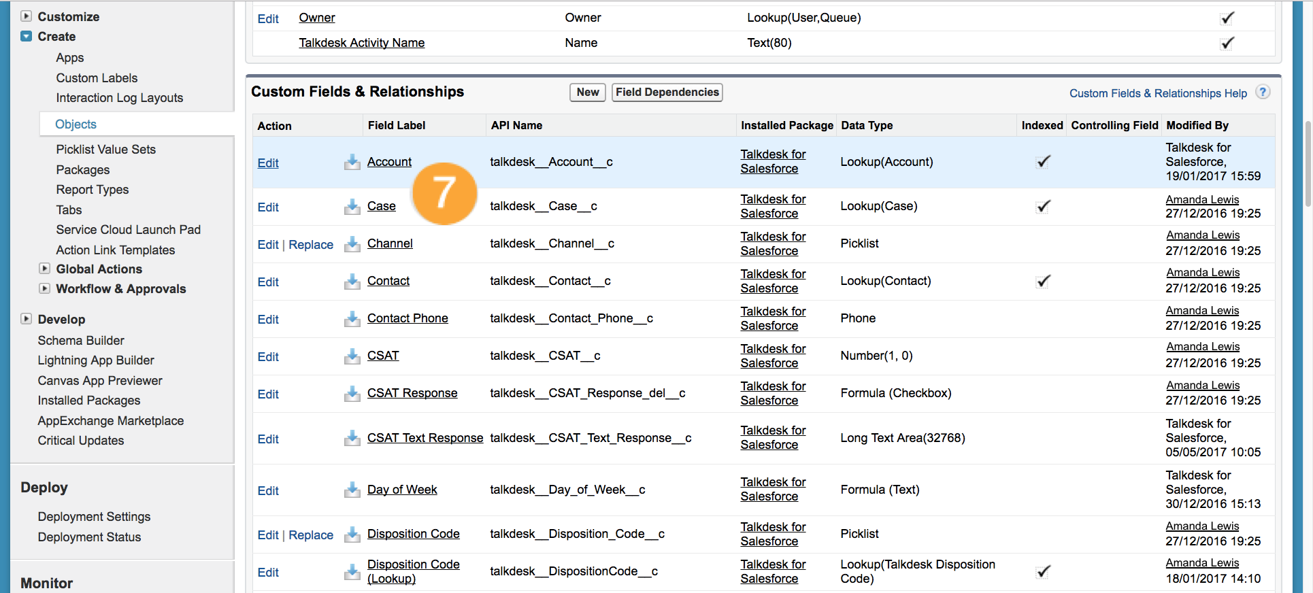Image resolution: width=1313 pixels, height=593 pixels.
Task: Click the download icon in the Day of Week row
Action: coord(352,490)
